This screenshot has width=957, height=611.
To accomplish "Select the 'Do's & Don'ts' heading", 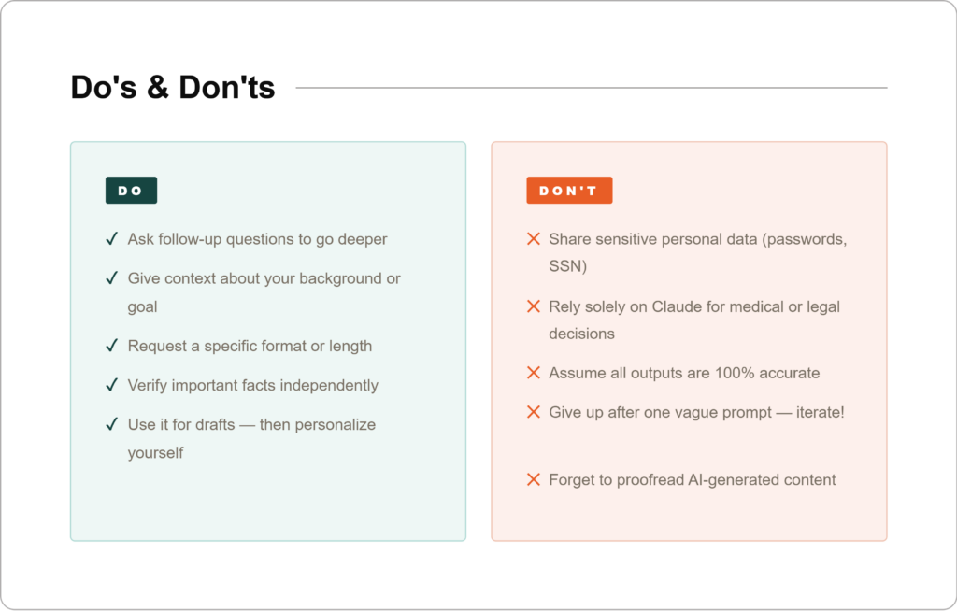I will [x=173, y=88].
